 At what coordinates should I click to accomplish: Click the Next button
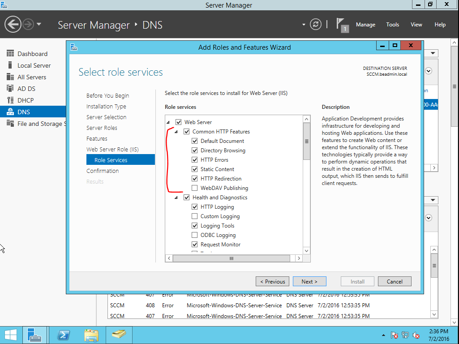[x=309, y=281]
